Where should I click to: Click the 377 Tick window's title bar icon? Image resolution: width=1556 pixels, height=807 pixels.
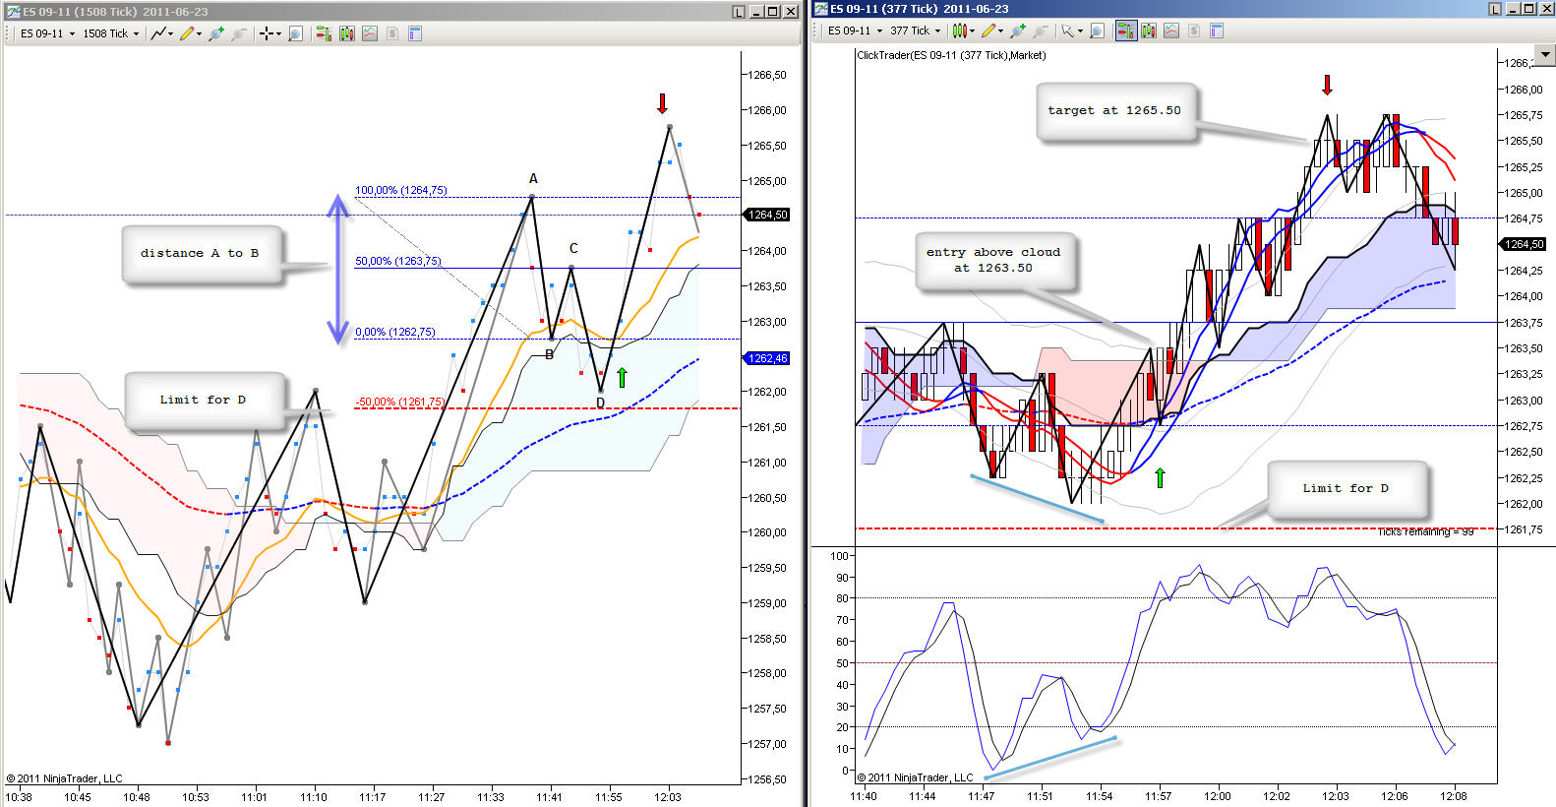[820, 9]
